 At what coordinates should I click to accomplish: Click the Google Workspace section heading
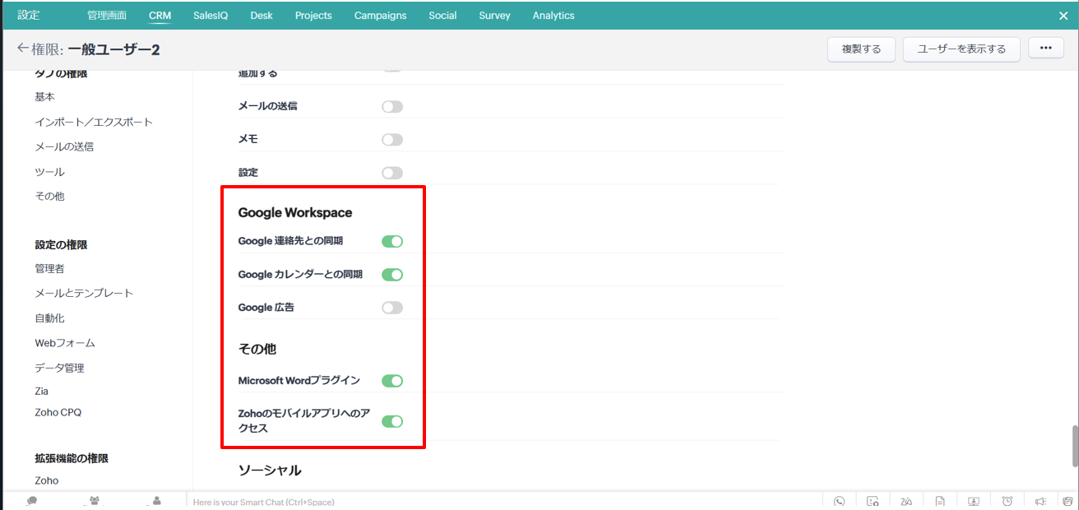[295, 213]
